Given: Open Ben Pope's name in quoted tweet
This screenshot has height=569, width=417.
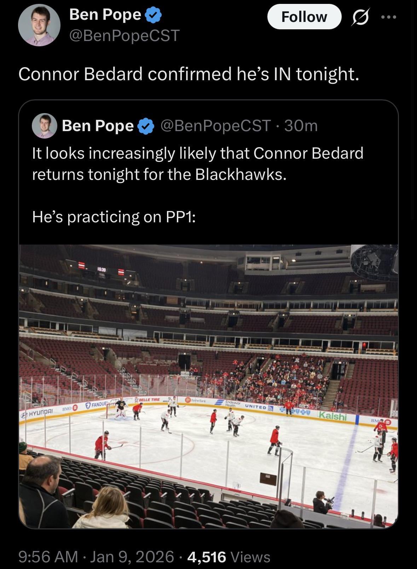Looking at the screenshot, I should (98, 126).
